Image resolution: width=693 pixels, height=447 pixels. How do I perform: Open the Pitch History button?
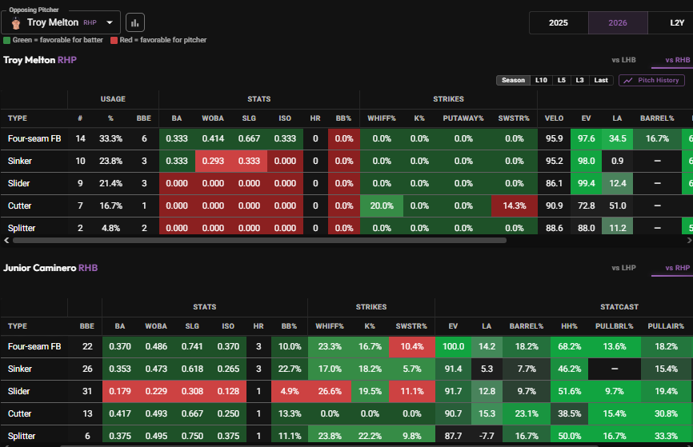click(x=652, y=81)
